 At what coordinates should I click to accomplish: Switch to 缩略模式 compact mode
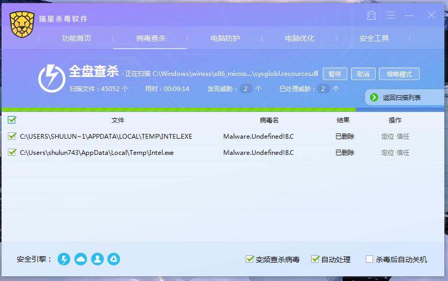coord(399,74)
